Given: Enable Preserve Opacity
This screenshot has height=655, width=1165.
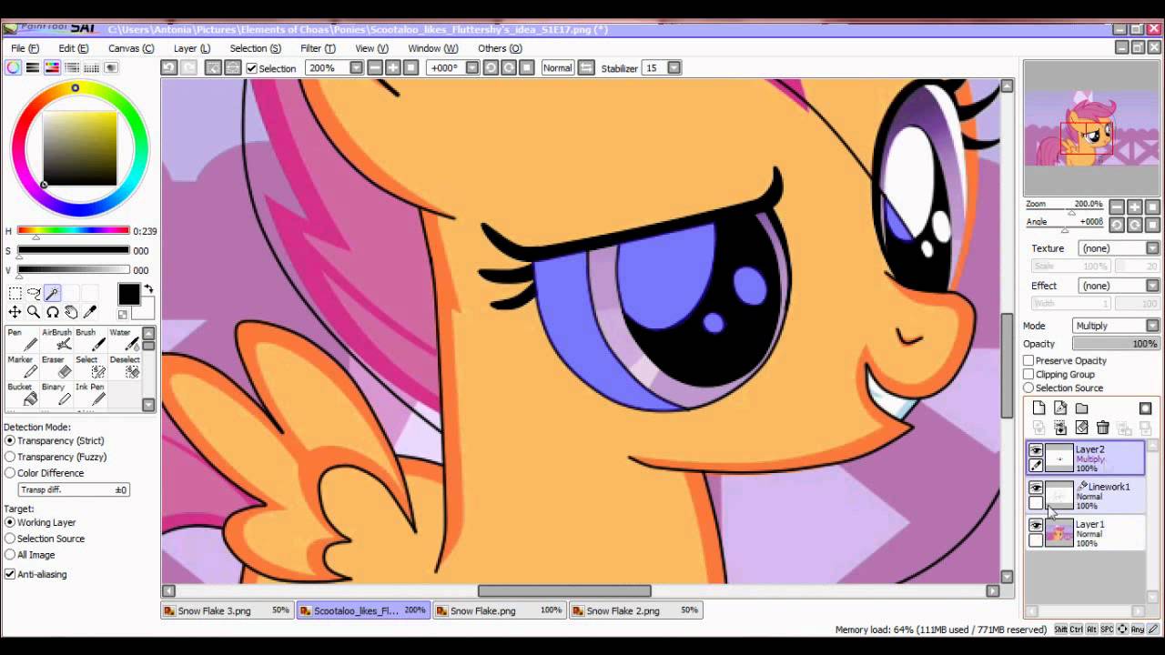Looking at the screenshot, I should (1028, 361).
